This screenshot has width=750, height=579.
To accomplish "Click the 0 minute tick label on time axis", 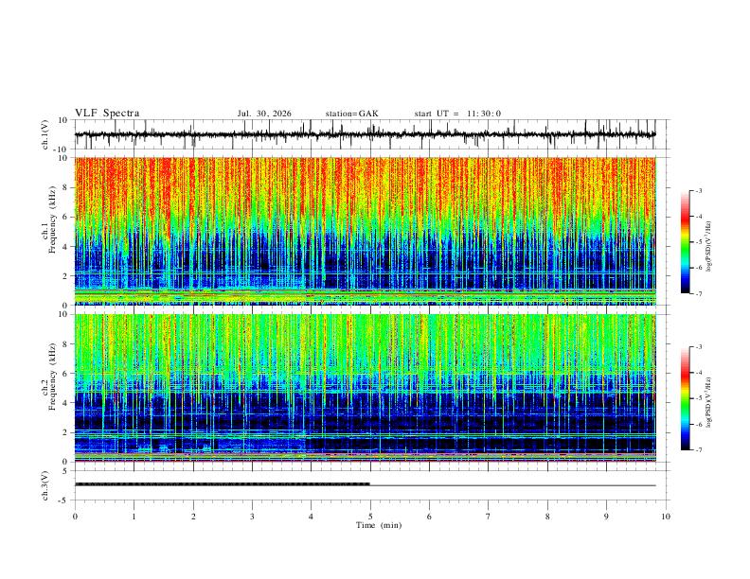I will tap(75, 517).
